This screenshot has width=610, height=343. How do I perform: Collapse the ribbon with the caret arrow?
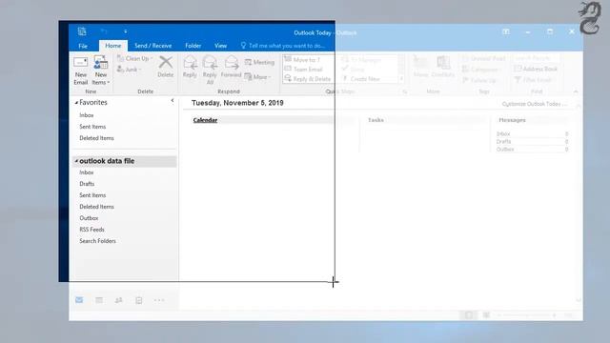[576, 91]
